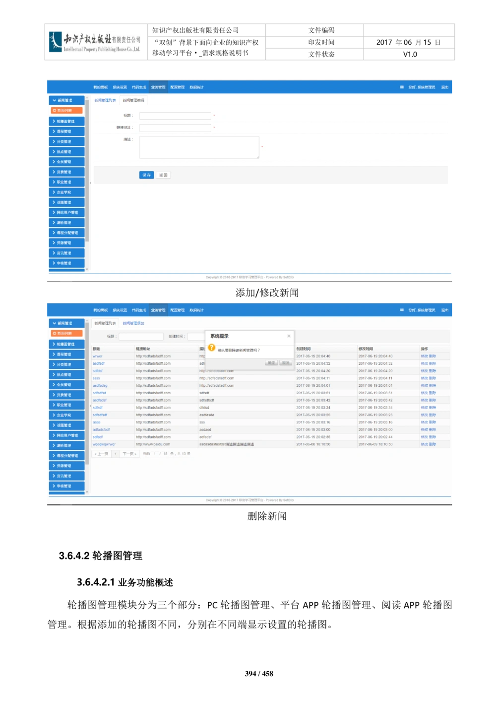
Task: Close the 系统提示 dialog with the X
Action: point(289,336)
